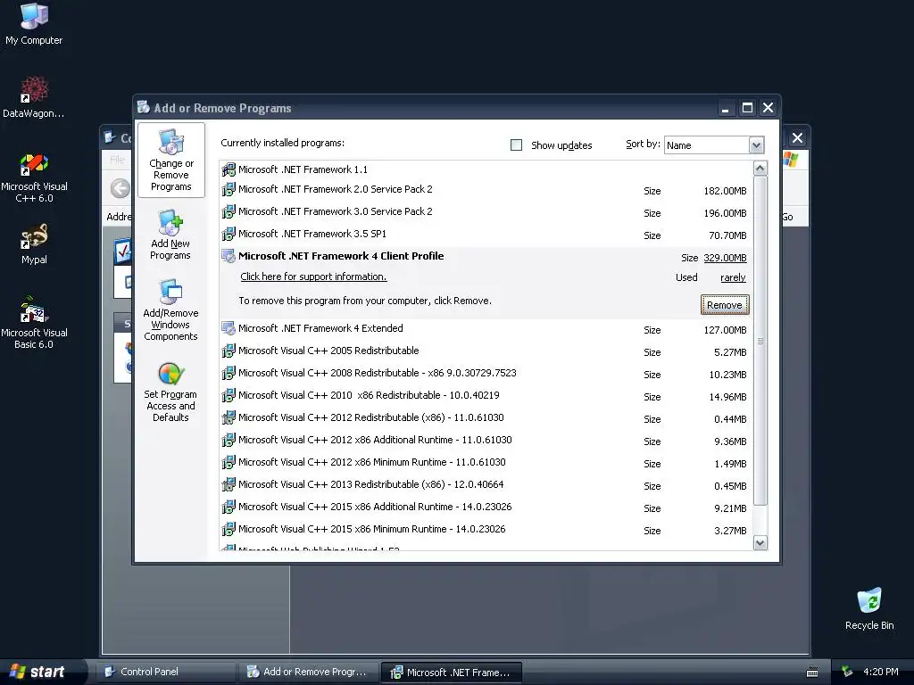Click the 127.00MB size value
This screenshot has width=914, height=685.
tap(725, 330)
